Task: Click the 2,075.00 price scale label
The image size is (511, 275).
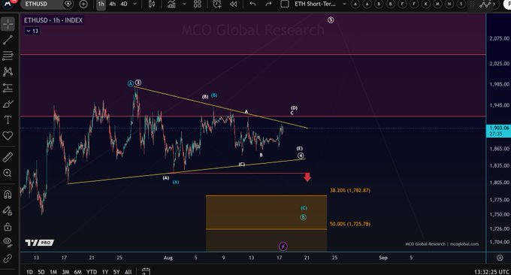Action: 499,38
